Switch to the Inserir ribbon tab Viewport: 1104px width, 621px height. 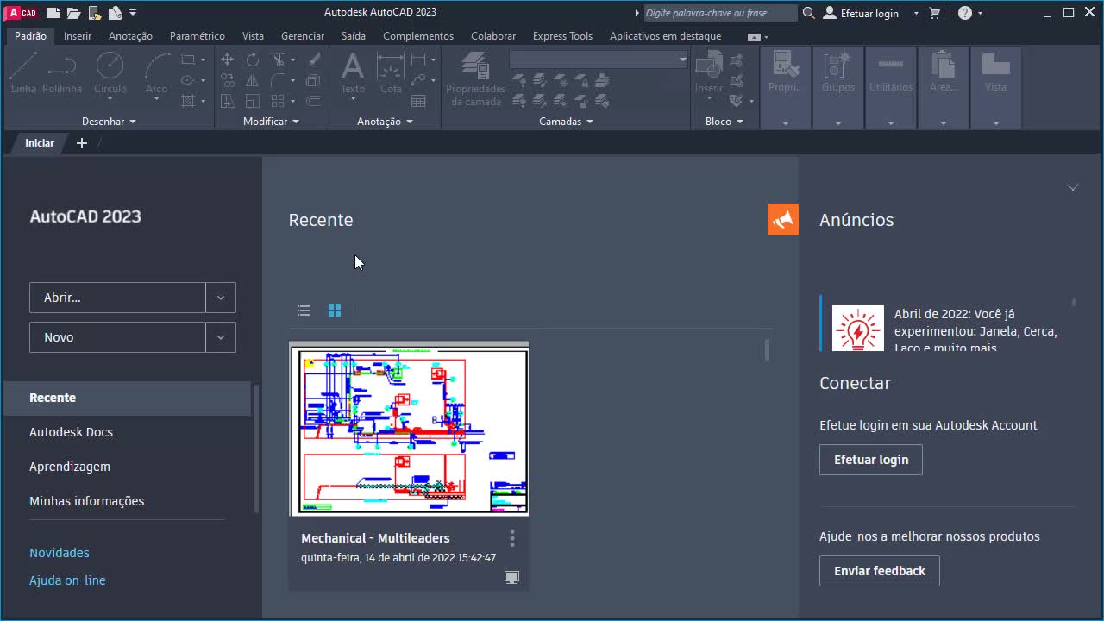[78, 36]
